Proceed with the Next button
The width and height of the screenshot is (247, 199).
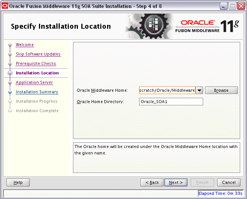pos(176,182)
